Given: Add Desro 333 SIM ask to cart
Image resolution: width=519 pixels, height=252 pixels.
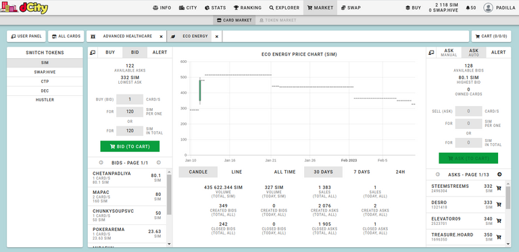Looking at the screenshot, I should pos(499,205).
